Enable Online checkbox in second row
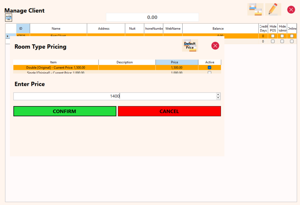The height and width of the screenshot is (205, 300). 292,41
